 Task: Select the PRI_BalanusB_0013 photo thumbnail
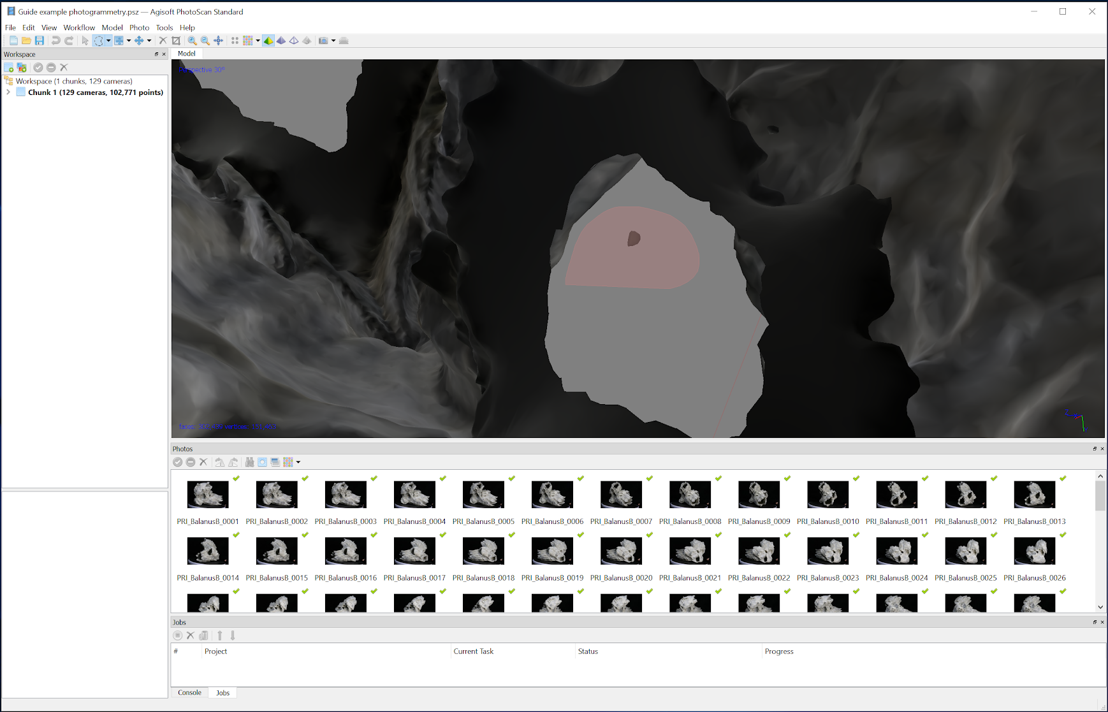click(x=1034, y=495)
